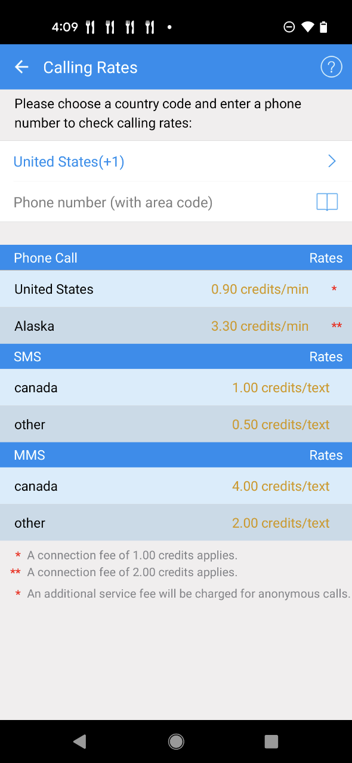Expand the country code selection chevron
The image size is (352, 763).
click(x=332, y=161)
